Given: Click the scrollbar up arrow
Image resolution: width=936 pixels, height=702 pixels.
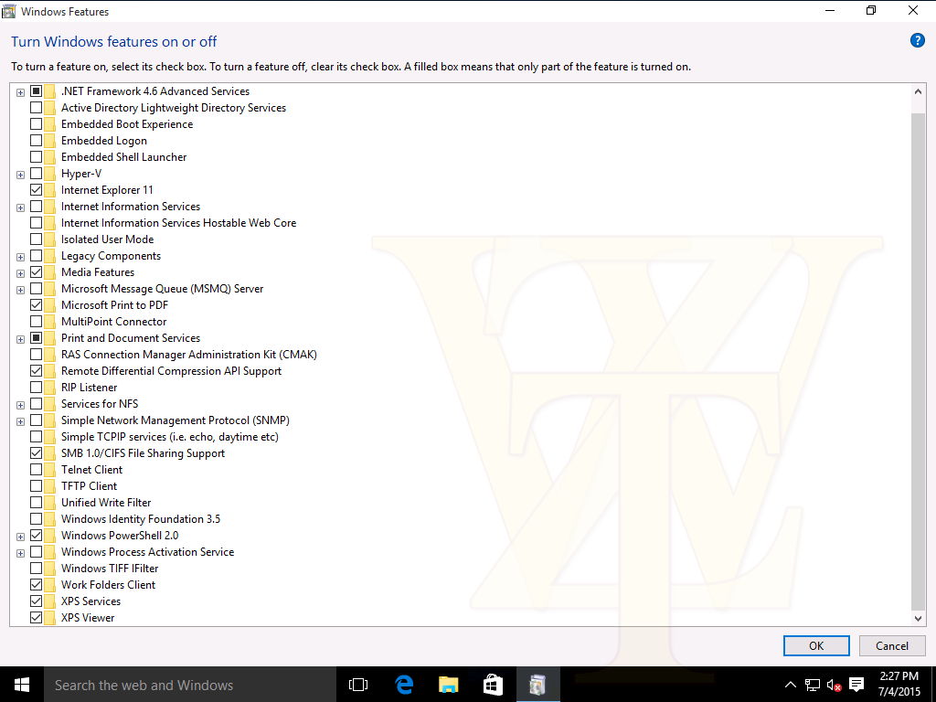Looking at the screenshot, I should point(918,91).
